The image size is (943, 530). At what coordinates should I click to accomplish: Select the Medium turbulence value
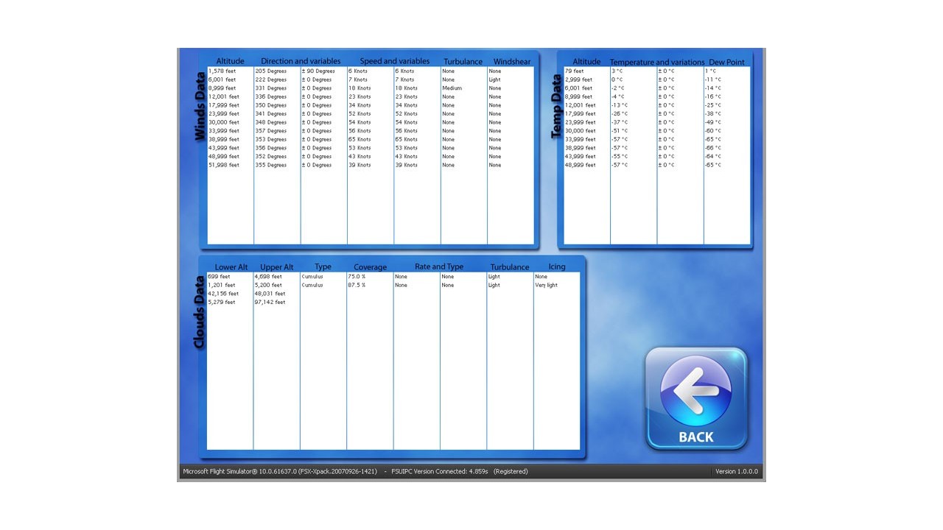tap(452, 88)
